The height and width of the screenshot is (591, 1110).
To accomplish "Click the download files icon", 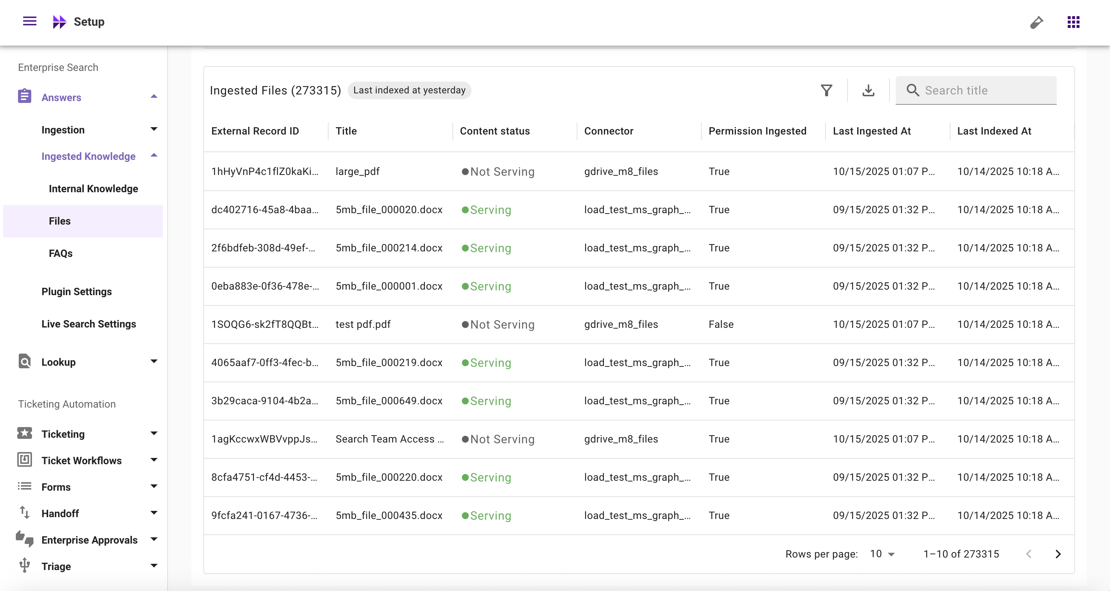I will (868, 90).
